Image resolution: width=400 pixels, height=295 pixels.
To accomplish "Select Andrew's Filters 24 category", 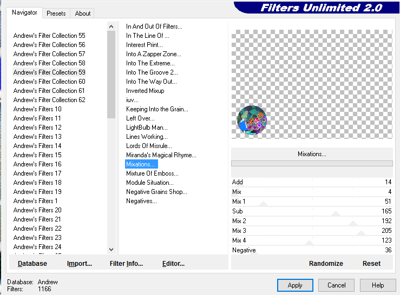I will (37, 246).
